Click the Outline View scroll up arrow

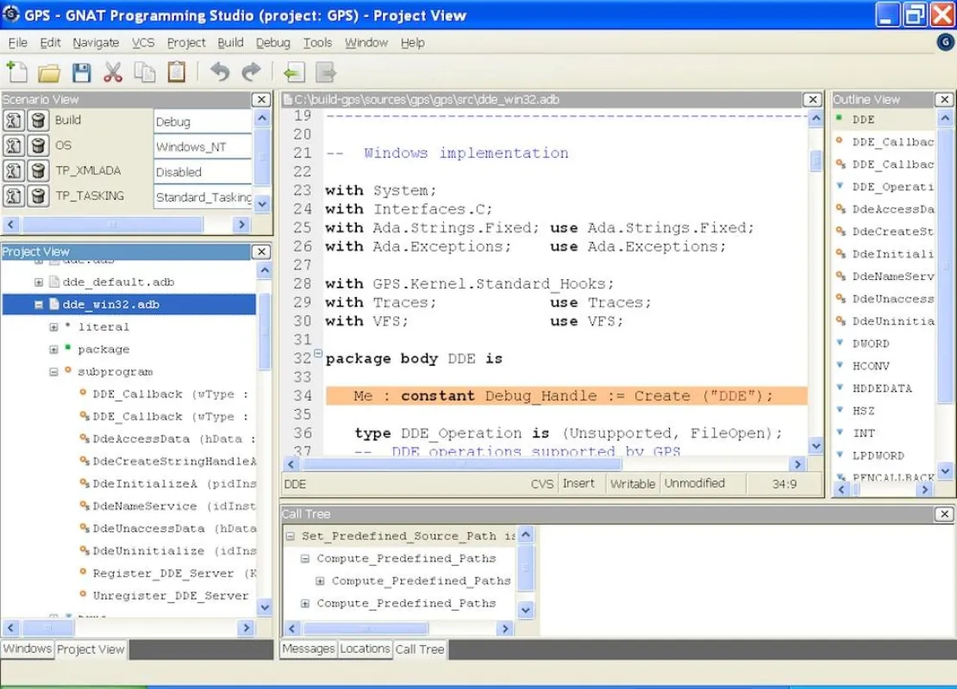pyautogui.click(x=945, y=118)
